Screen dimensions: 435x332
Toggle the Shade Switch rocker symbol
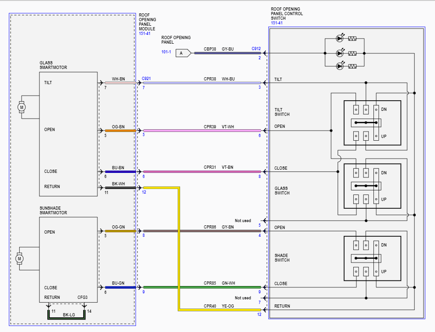pyautogui.click(x=366, y=258)
